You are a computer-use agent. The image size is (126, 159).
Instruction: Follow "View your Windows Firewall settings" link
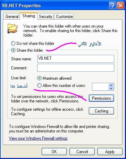(38, 138)
